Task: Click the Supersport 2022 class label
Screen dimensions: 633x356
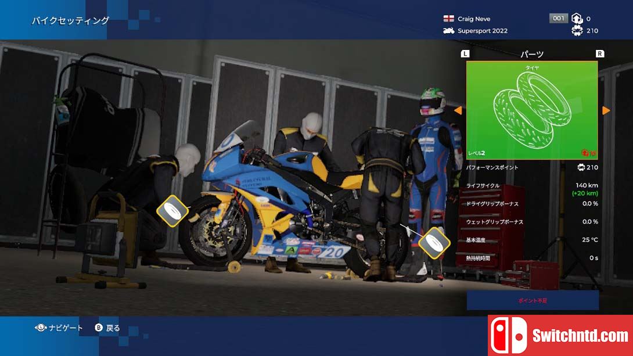Action: [483, 31]
